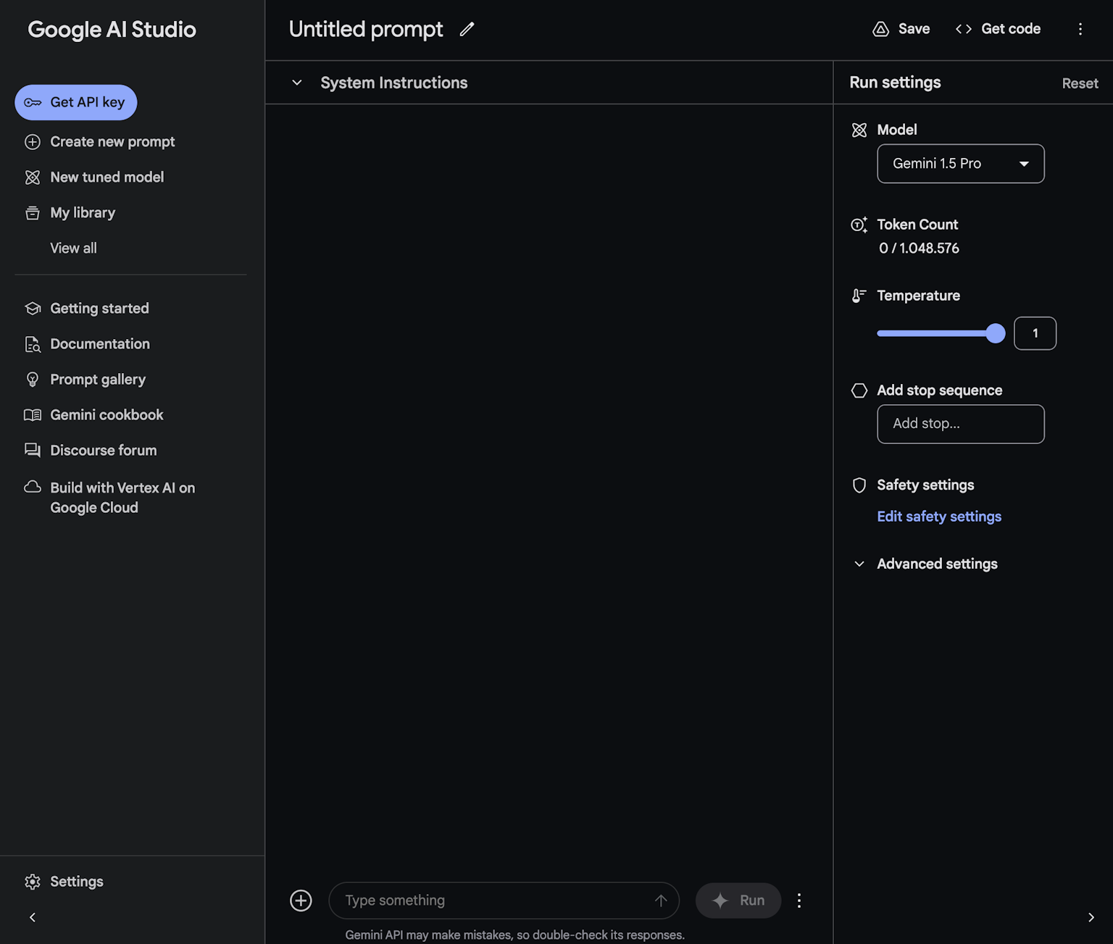Click the Get API key button
Image resolution: width=1113 pixels, height=944 pixels.
76,102
